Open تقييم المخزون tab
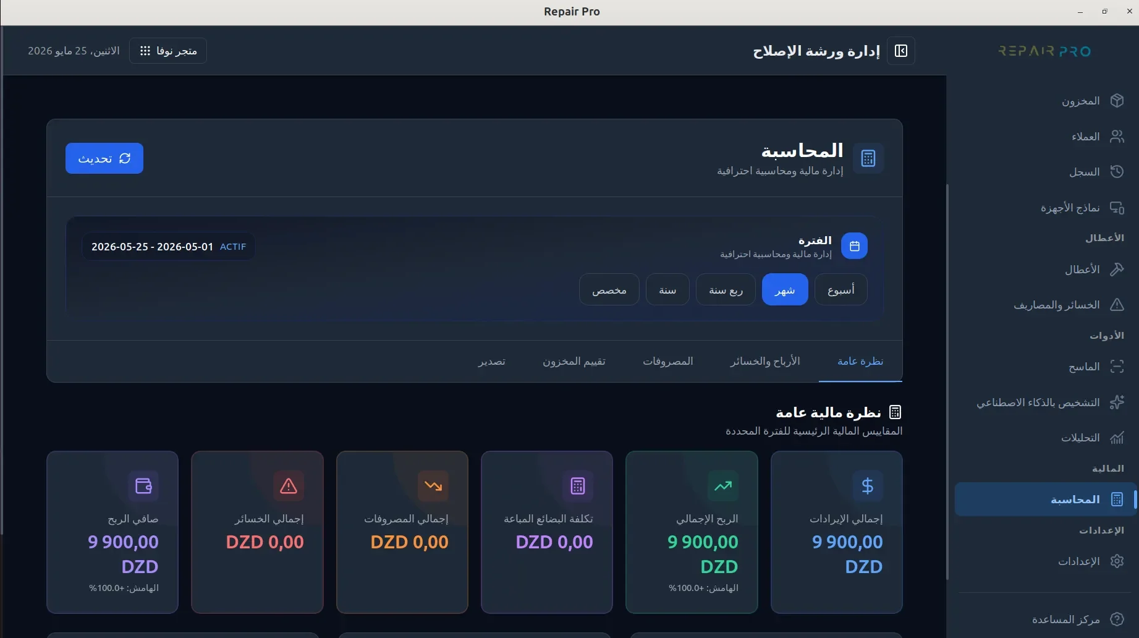This screenshot has height=638, width=1139. [x=574, y=361]
